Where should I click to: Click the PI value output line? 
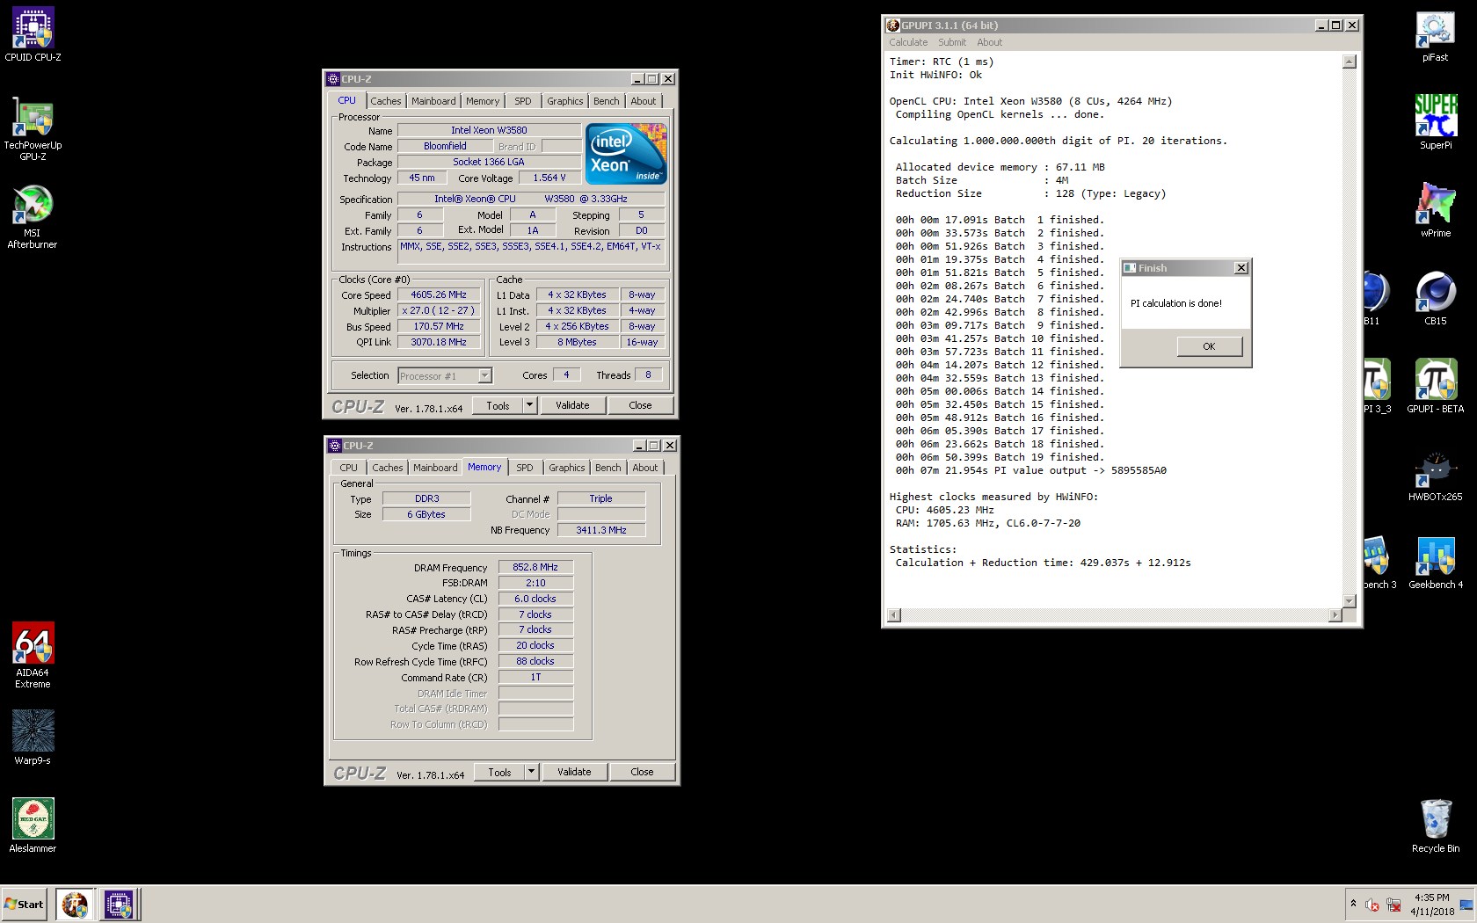coord(1031,470)
